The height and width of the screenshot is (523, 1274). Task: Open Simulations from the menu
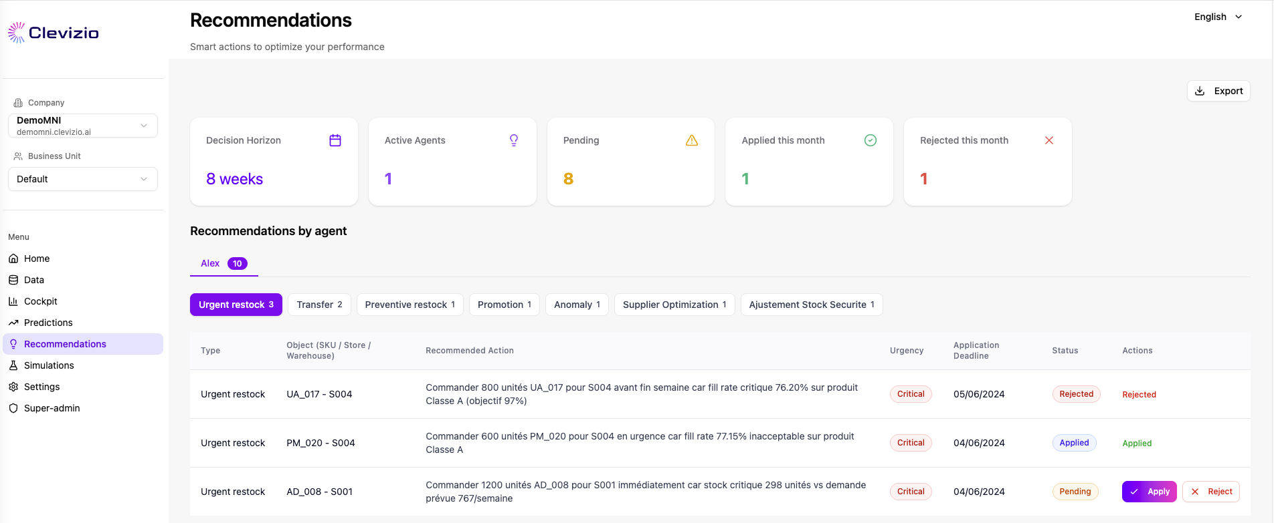83,365
